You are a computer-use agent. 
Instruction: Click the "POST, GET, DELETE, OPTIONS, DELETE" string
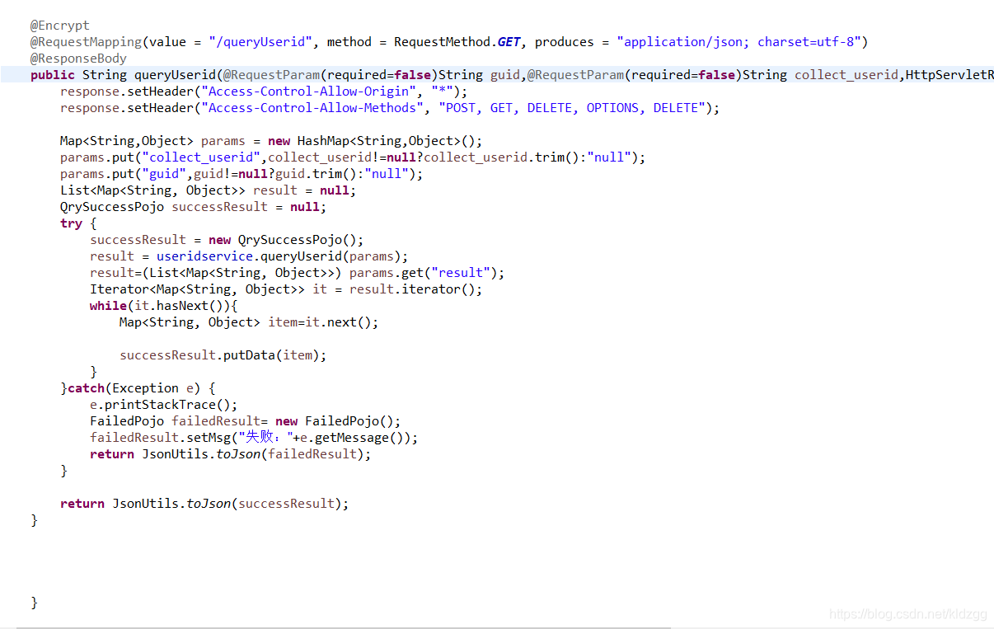572,108
